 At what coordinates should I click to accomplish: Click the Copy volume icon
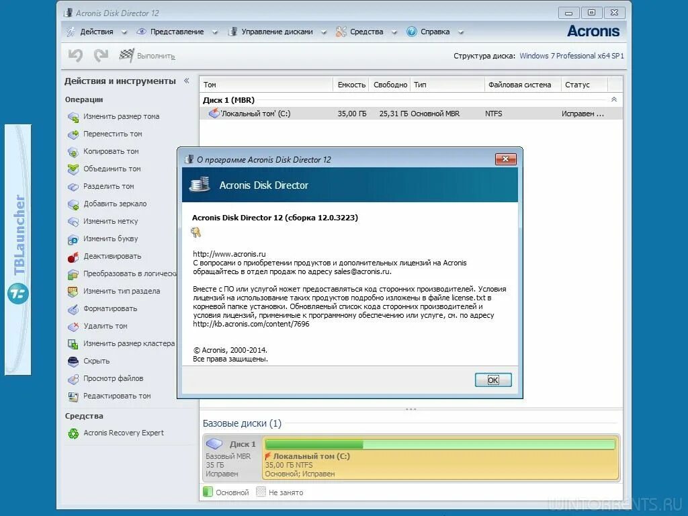tap(73, 152)
